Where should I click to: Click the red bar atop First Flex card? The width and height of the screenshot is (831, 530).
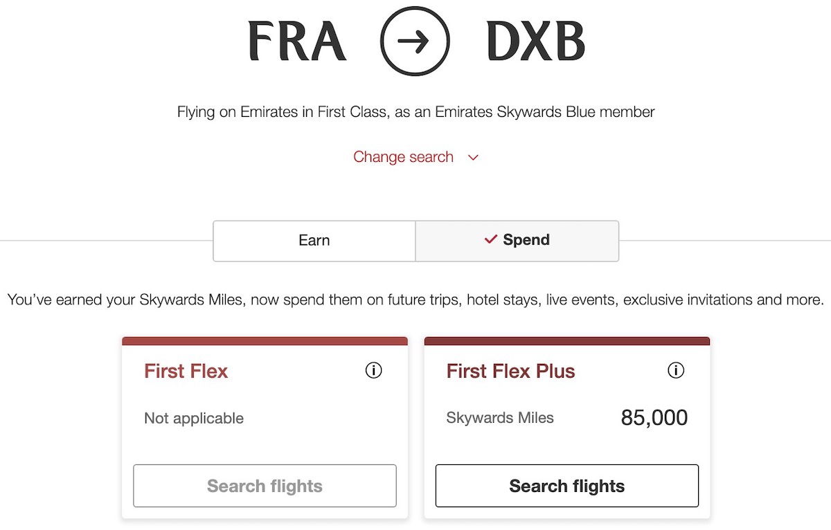(x=265, y=341)
